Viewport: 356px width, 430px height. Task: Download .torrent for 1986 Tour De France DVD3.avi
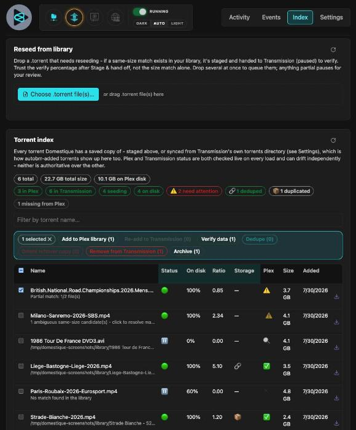pyautogui.click(x=336, y=348)
